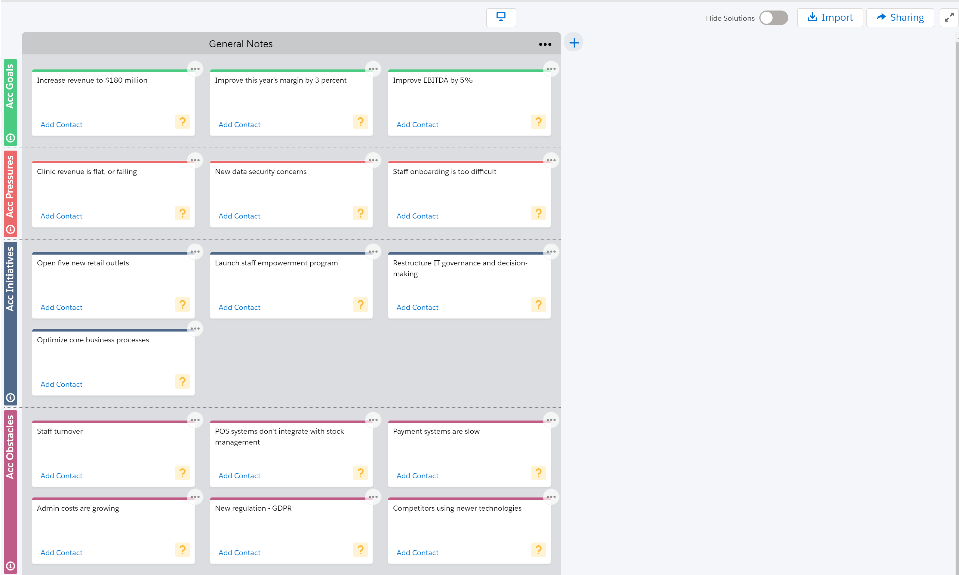This screenshot has width=959, height=575.
Task: Open options menu on Clinic revenue card
Action: 195,161
